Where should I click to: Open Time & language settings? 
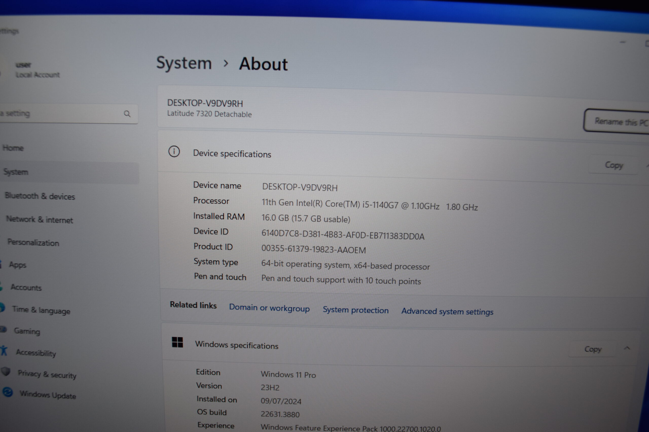(x=41, y=310)
